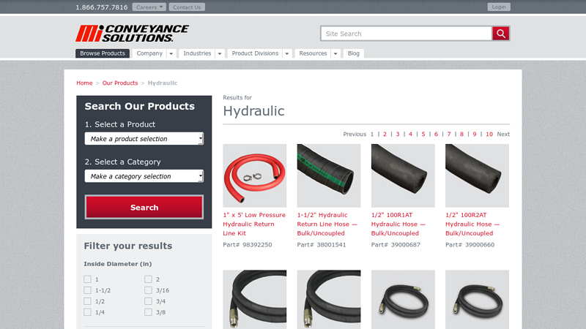
Task: Go to results page 9
Action: (474, 134)
